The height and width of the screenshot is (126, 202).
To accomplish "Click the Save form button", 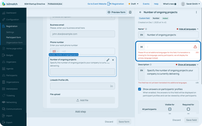I will (x=124, y=121).
